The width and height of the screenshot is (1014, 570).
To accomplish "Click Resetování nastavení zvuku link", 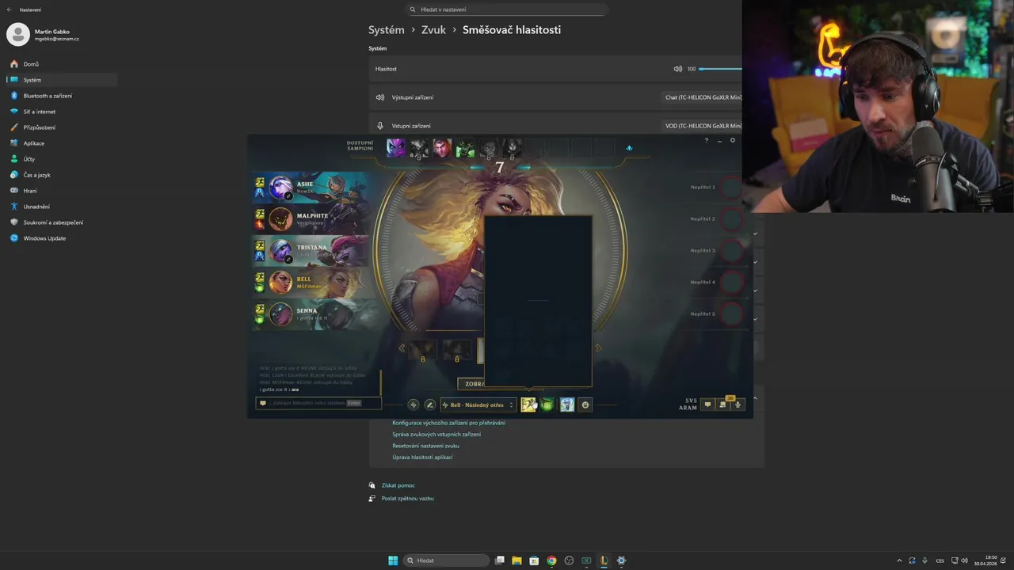I will pos(425,446).
